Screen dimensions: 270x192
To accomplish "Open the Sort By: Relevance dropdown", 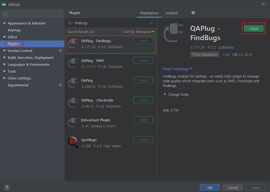I will pos(139,32).
